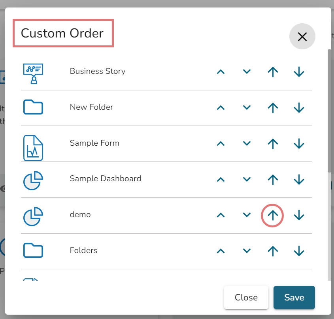Click the dialog's vertical scrollbar
The image size is (334, 319).
pyautogui.click(x=329, y=111)
